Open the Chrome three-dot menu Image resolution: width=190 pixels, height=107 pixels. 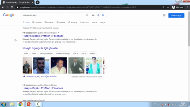(x=187, y=7)
